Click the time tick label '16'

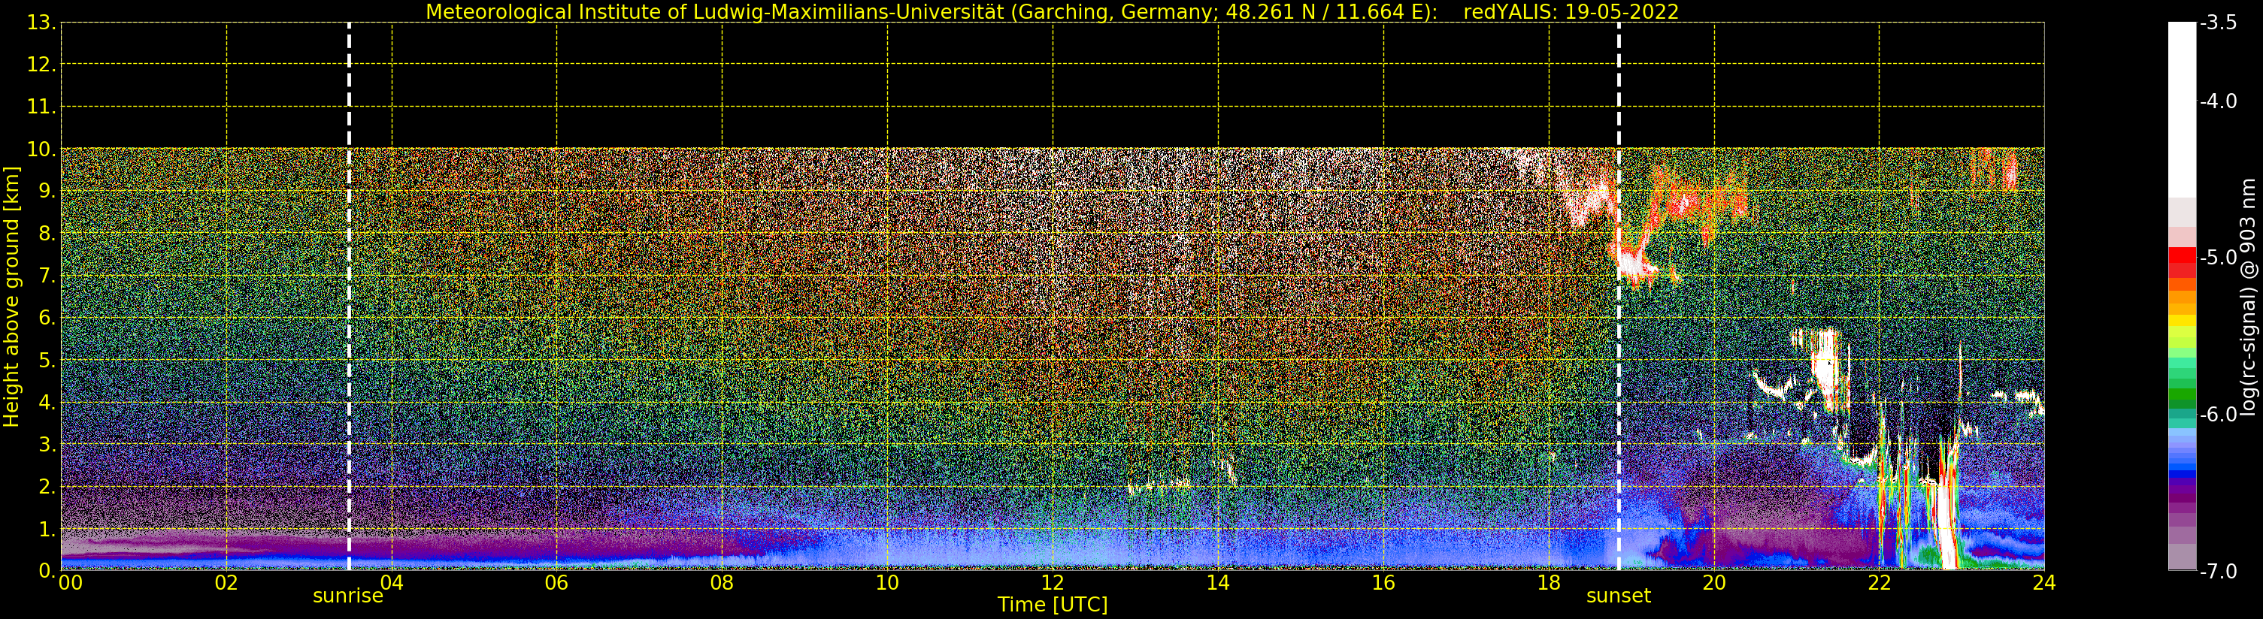(x=1383, y=583)
